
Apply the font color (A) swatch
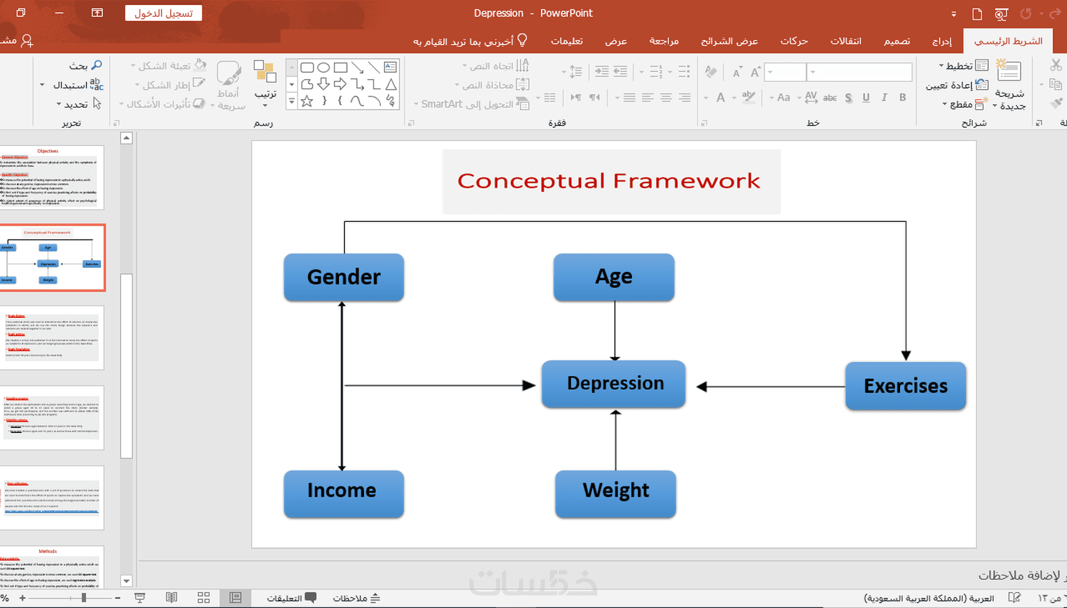click(x=721, y=98)
